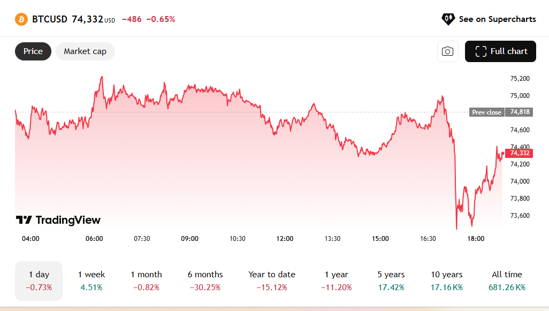Click the Prev close price label
This screenshot has height=311, width=549.
tap(486, 112)
